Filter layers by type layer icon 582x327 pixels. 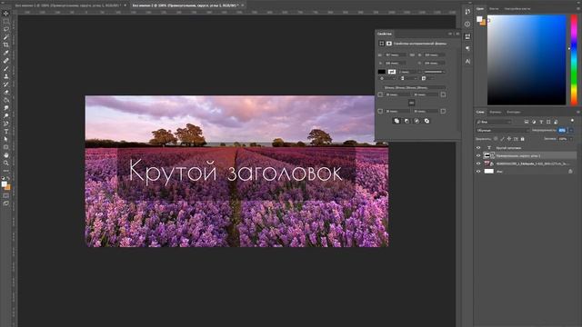541,122
